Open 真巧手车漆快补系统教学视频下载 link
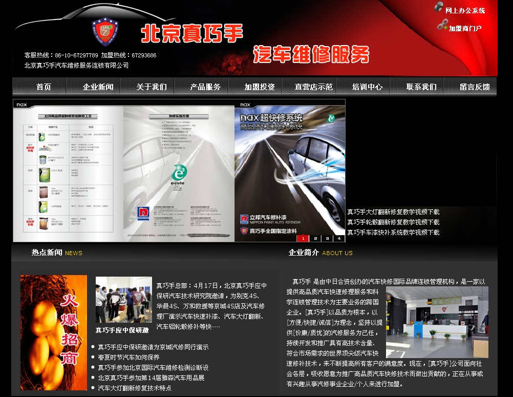Screen dimensions: 513x397 point(393,233)
